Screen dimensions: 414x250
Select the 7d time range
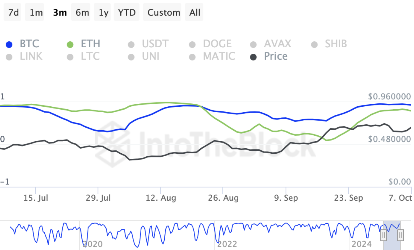point(14,12)
